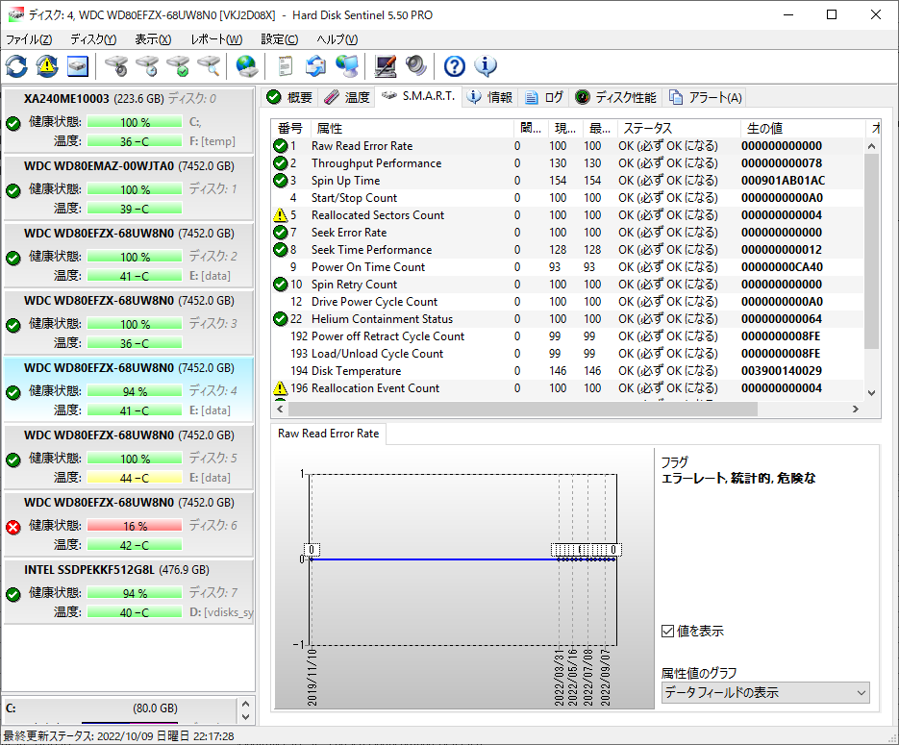This screenshot has width=899, height=745.
Task: Click the 16 % health bar of Disk 6
Action: (x=135, y=526)
